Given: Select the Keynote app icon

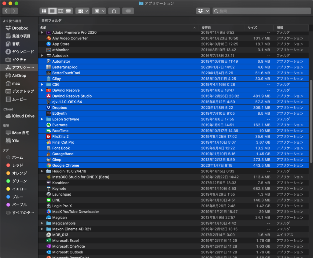Looking at the screenshot, I should pos(49,189).
